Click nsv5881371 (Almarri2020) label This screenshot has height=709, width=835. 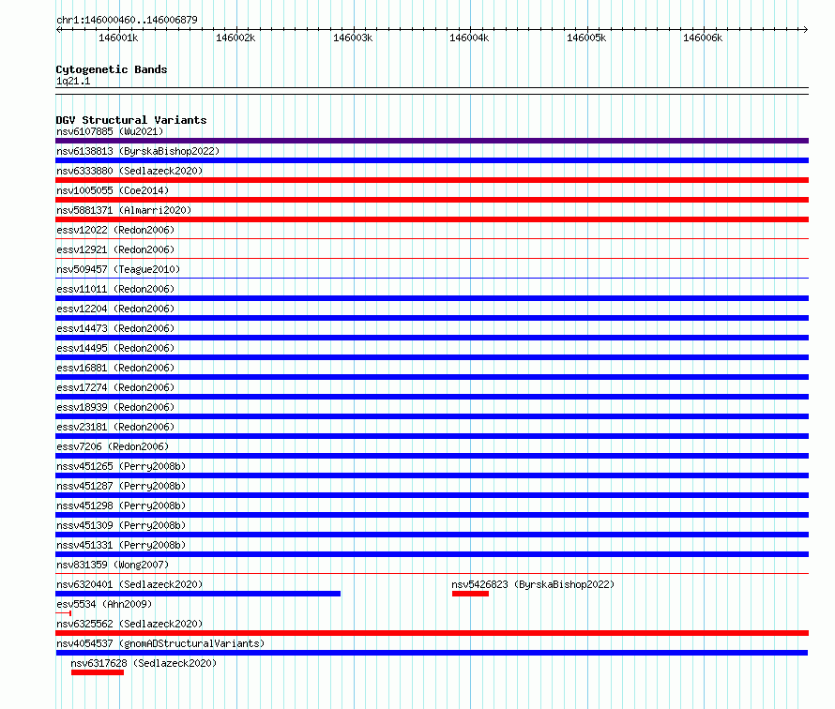(x=124, y=210)
